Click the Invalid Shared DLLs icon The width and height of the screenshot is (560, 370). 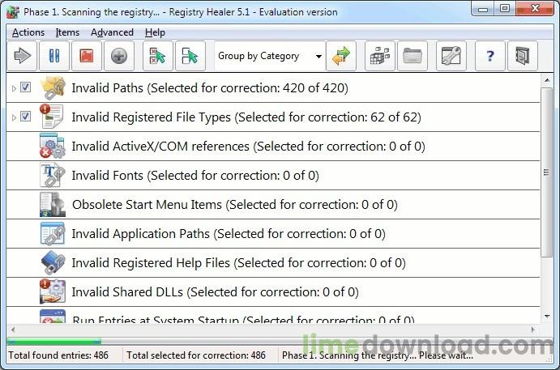[x=53, y=291]
